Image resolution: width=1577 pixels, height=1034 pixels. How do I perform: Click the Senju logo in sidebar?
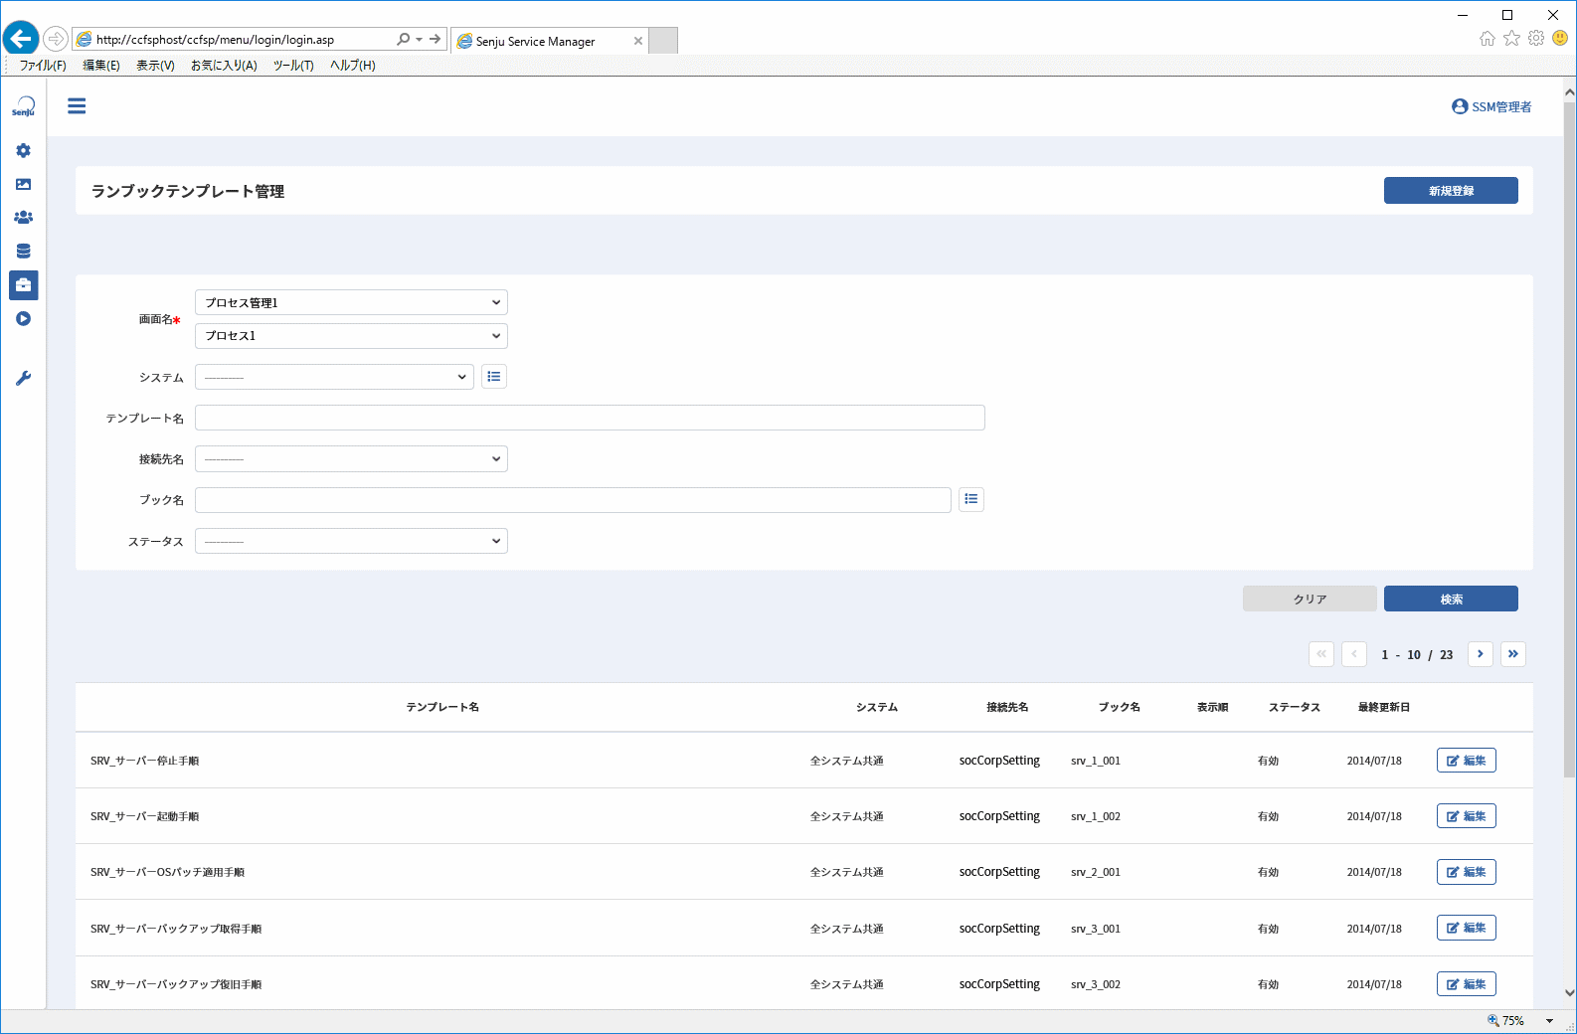coord(23,106)
